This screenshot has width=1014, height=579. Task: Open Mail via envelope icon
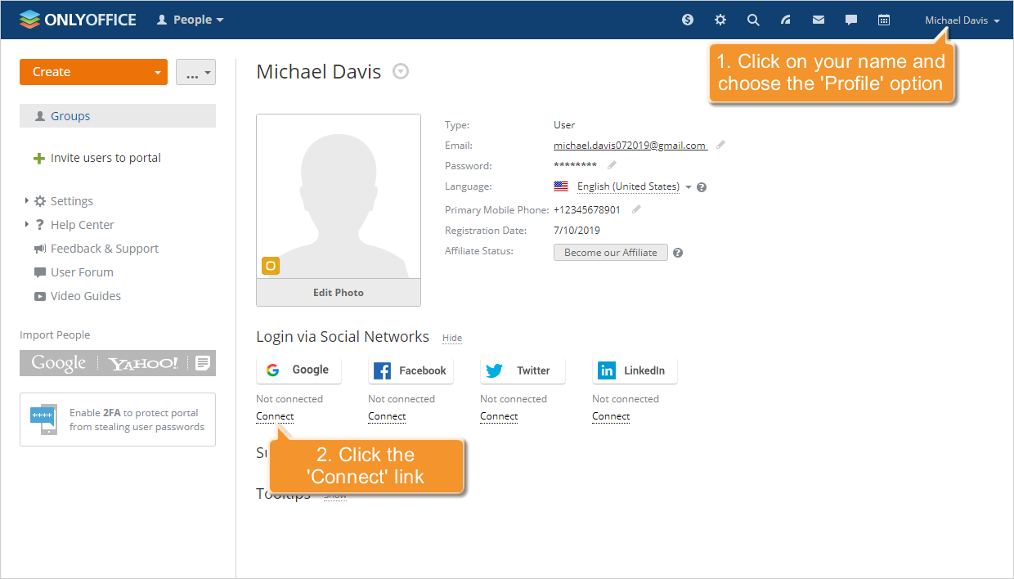(x=819, y=20)
